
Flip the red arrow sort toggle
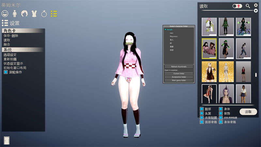237,6
